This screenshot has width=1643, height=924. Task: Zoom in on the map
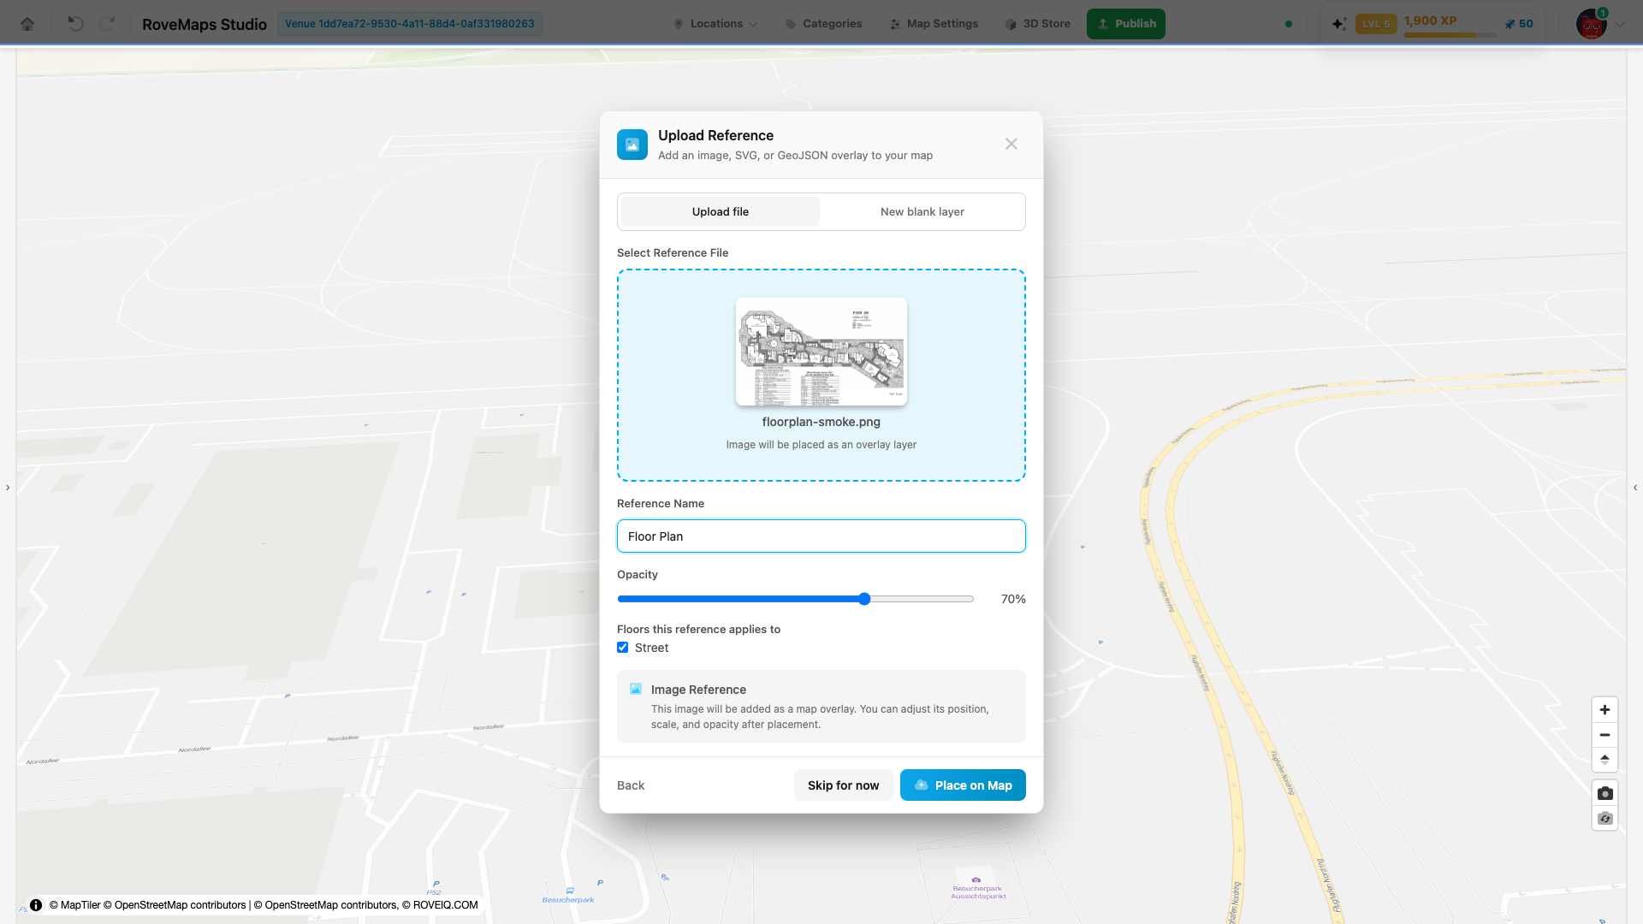pyautogui.click(x=1604, y=709)
